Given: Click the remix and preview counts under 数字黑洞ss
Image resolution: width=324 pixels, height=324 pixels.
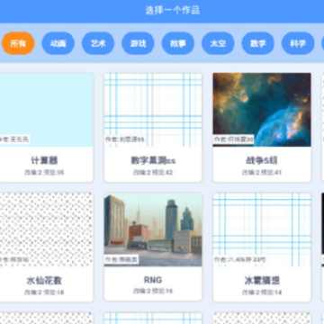Looking at the screenshot, I should coord(153,173).
